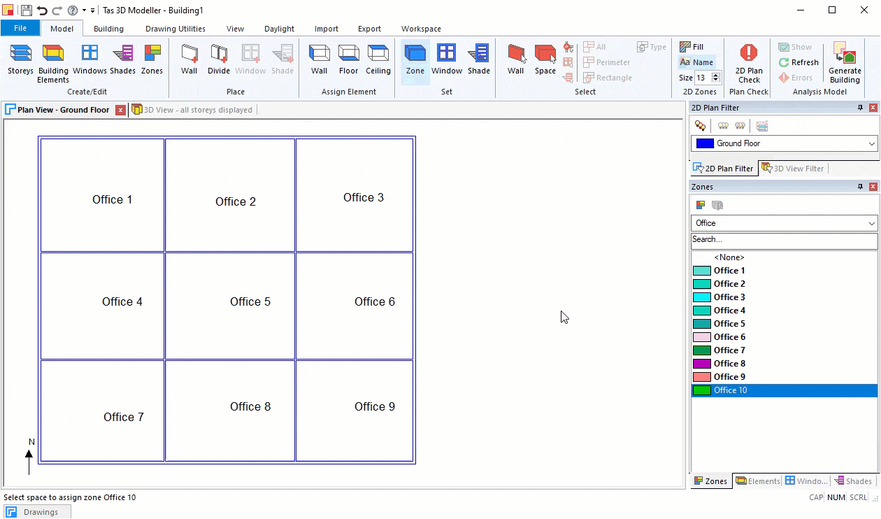881x519 pixels.
Task: Open the Building Elements editor
Action: tap(53, 63)
